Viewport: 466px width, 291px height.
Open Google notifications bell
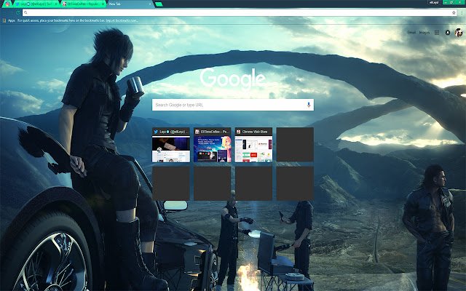coord(448,33)
